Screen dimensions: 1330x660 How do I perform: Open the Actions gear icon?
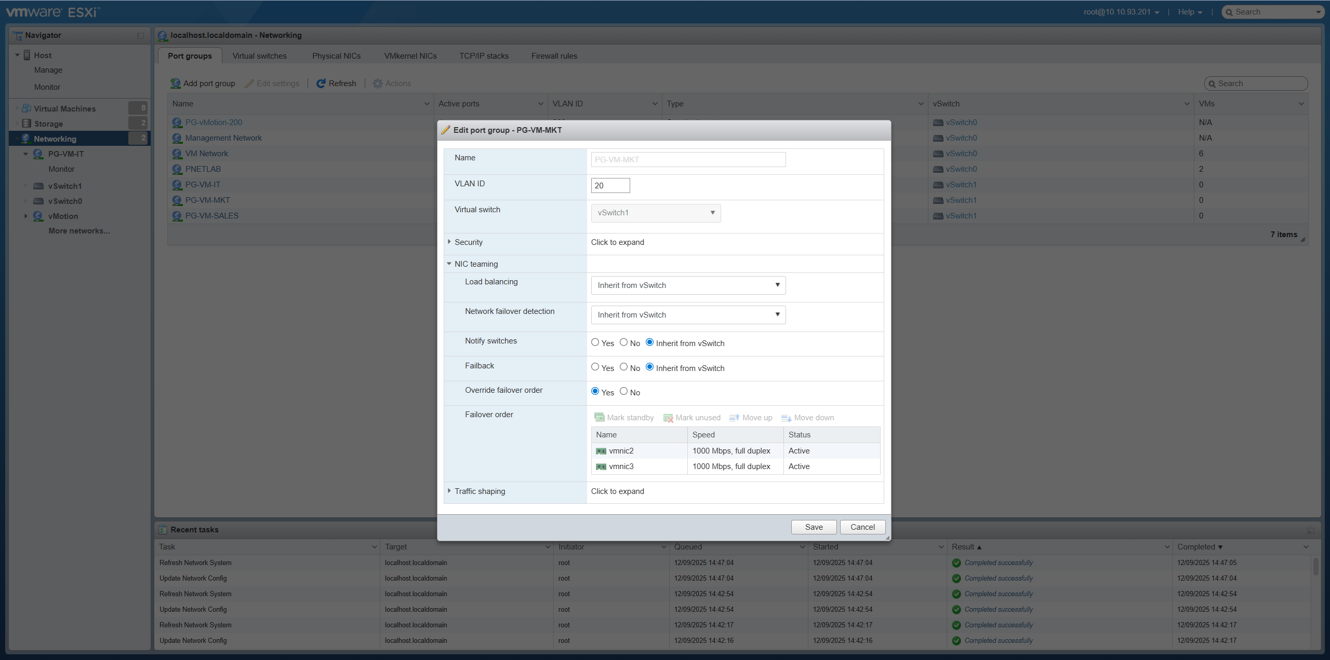click(378, 83)
